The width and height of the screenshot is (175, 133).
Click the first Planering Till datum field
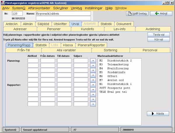[x=64, y=61]
